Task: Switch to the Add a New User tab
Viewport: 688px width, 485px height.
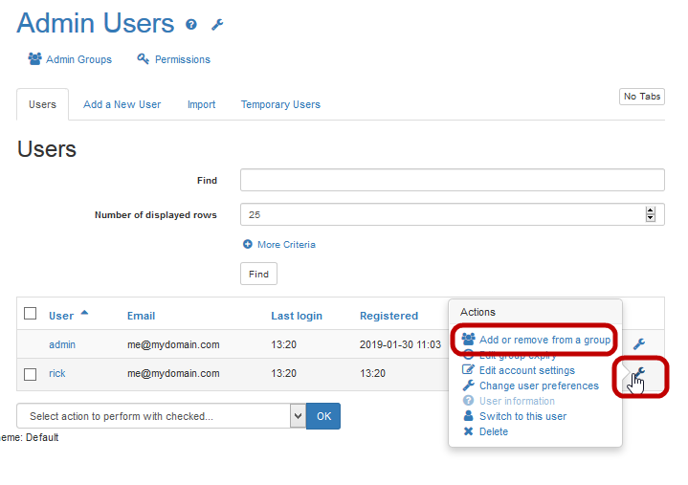Action: 122,104
